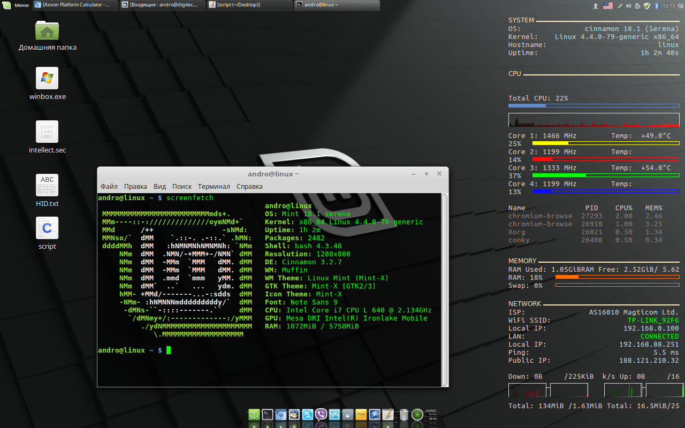Open Thunderbird mail in the dock
The width and height of the screenshot is (685, 428).
pos(294,415)
